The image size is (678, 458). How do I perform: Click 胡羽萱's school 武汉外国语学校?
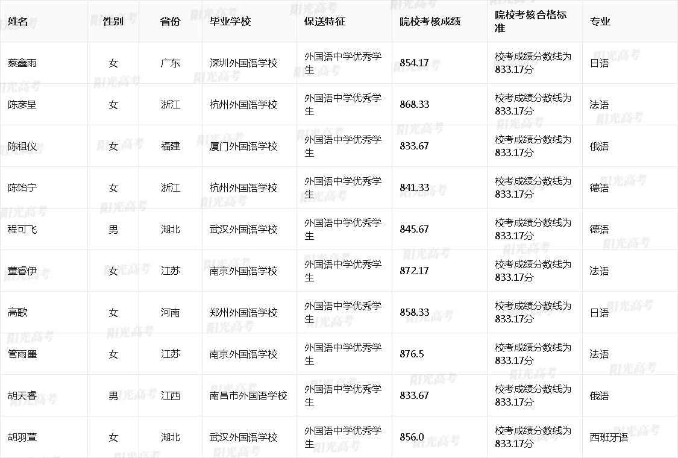[243, 438]
